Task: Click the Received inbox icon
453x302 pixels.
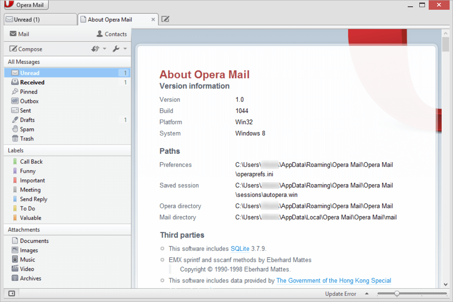Action: point(15,82)
